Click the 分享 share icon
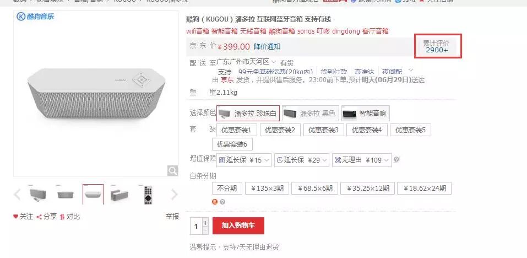This screenshot has height=258, width=527. (x=39, y=217)
